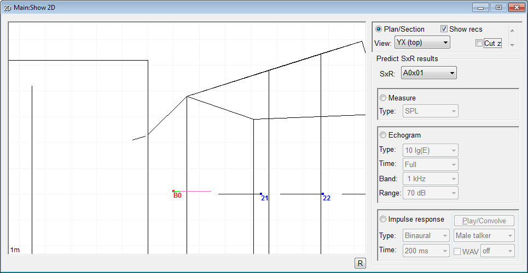Image resolution: width=528 pixels, height=273 pixels.
Task: Toggle the Show recs checkbox
Action: click(444, 29)
